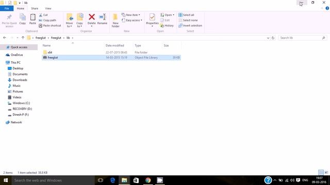Delete the selected file

92,20
